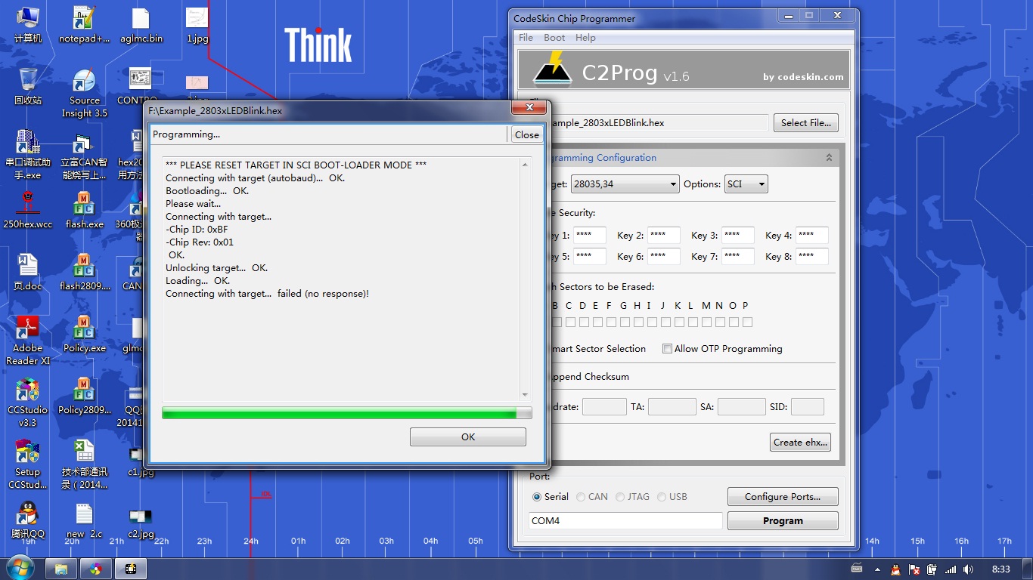Select the new 2.c file icon

(84, 520)
